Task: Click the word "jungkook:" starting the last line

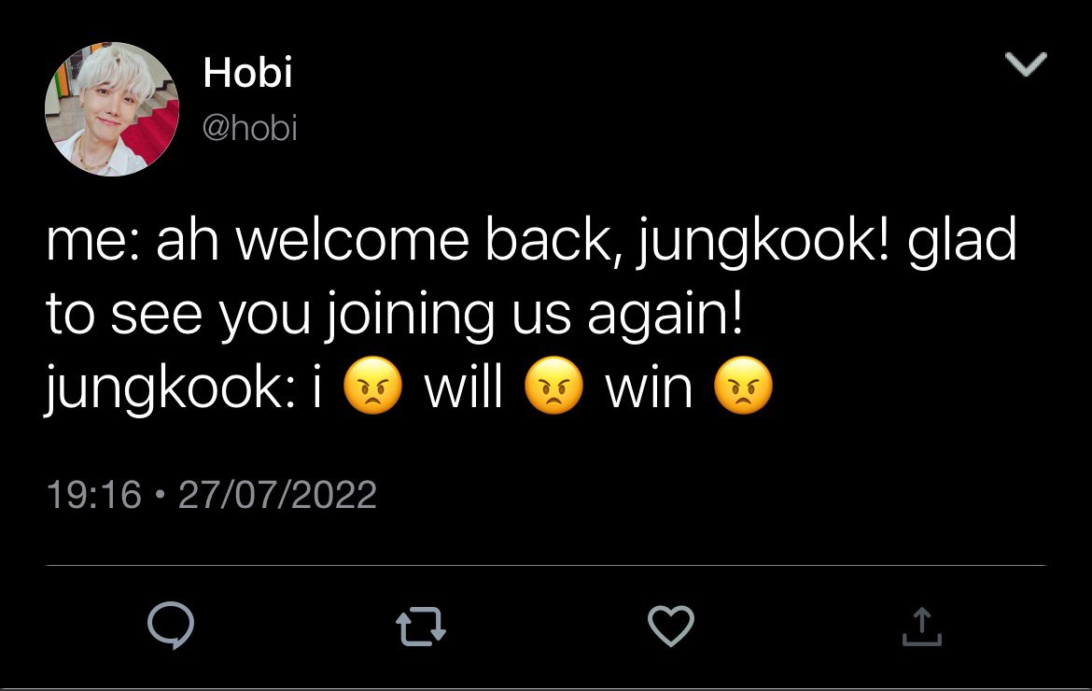Action: [x=175, y=388]
